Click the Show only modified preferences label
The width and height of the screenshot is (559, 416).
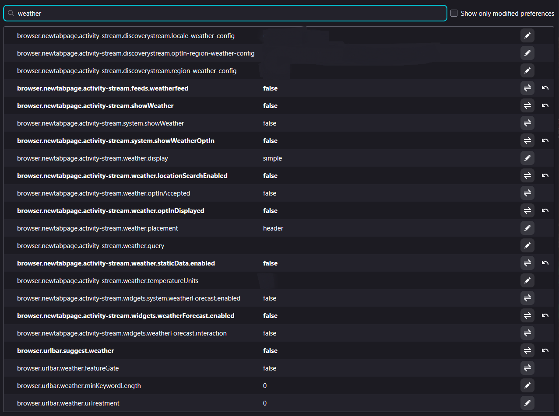(507, 14)
